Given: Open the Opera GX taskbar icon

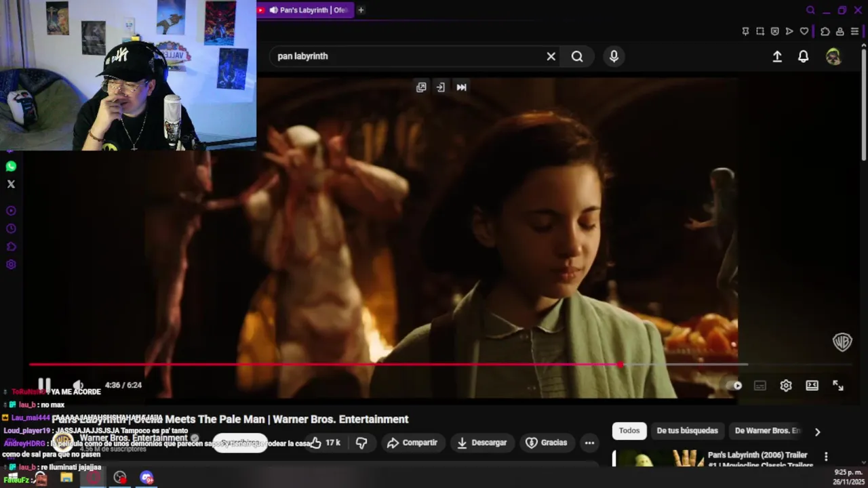Looking at the screenshot, I should [x=94, y=478].
